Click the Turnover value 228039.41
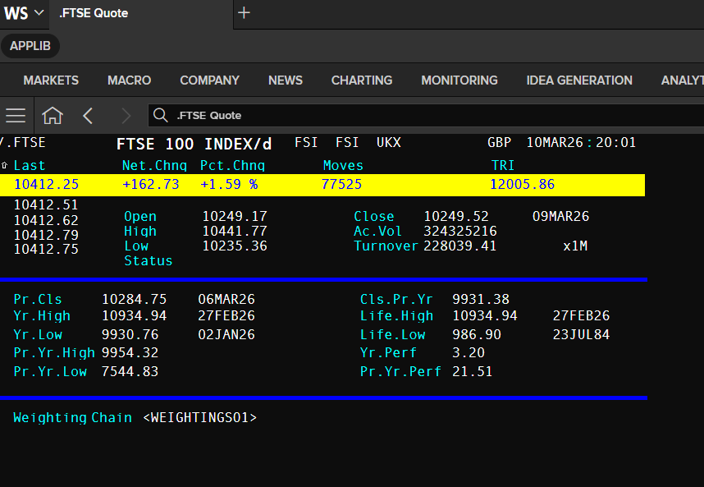 pos(460,246)
